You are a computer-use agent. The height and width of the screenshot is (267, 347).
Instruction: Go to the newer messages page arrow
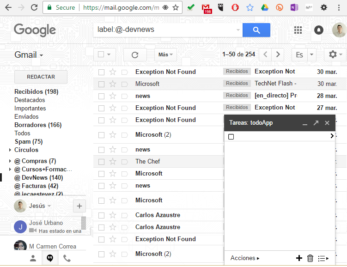pyautogui.click(x=265, y=55)
